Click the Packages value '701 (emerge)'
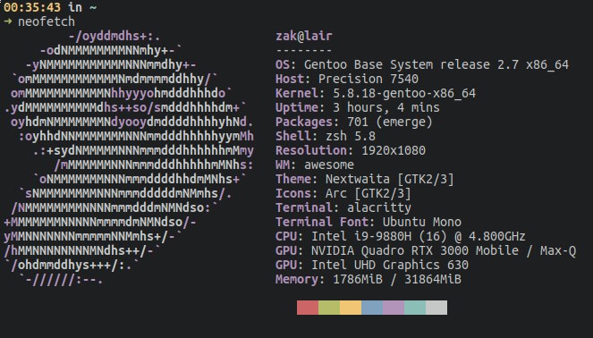The width and height of the screenshot is (593, 338). (x=390, y=123)
